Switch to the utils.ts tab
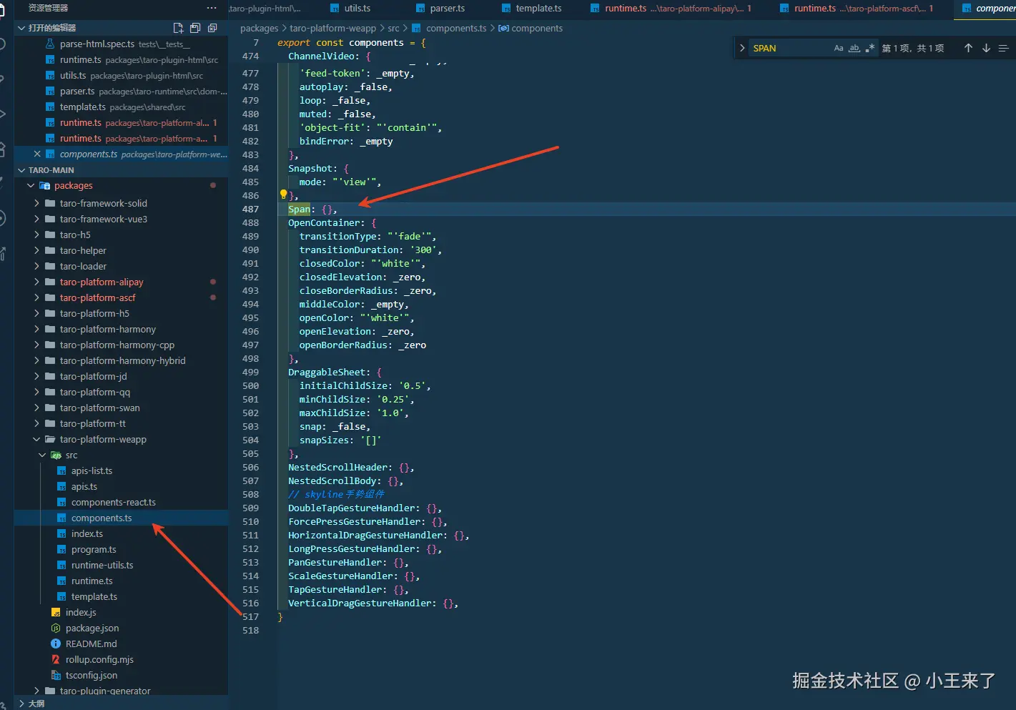 (357, 9)
